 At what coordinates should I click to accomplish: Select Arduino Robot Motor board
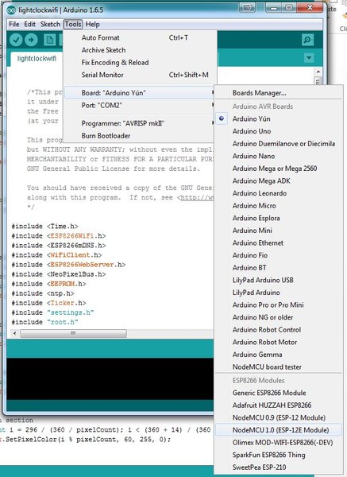coord(279,342)
